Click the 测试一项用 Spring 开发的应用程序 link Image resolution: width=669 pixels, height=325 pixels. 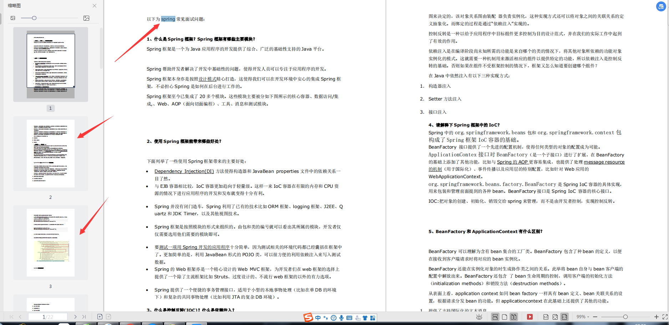(x=194, y=247)
